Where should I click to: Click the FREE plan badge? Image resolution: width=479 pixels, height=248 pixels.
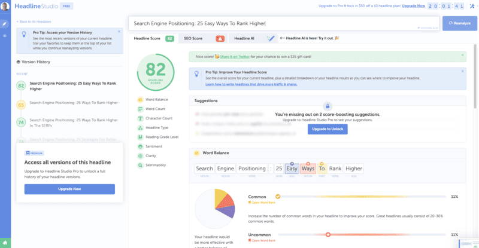[x=66, y=6]
